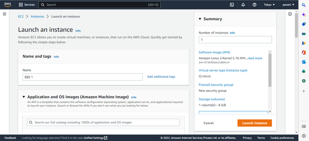Click the AWS logo home icon

point(7,5)
